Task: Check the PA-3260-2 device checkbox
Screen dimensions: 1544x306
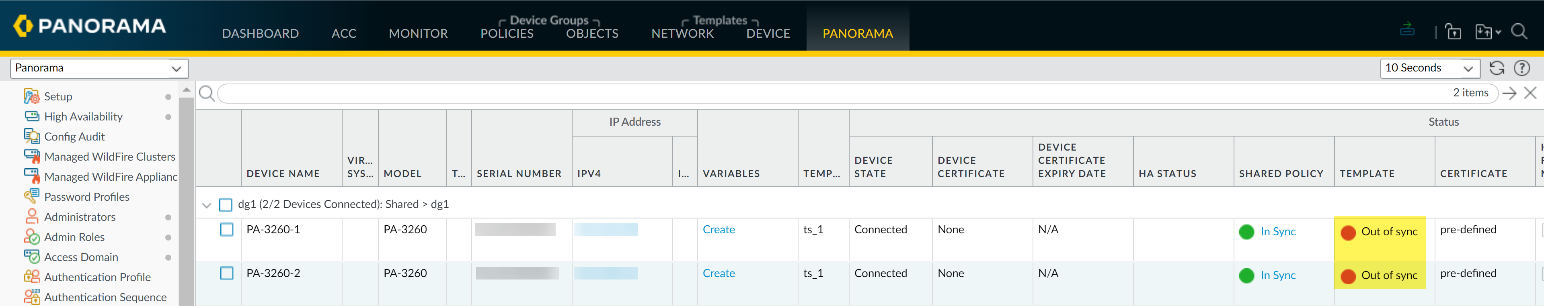Action: pos(226,273)
